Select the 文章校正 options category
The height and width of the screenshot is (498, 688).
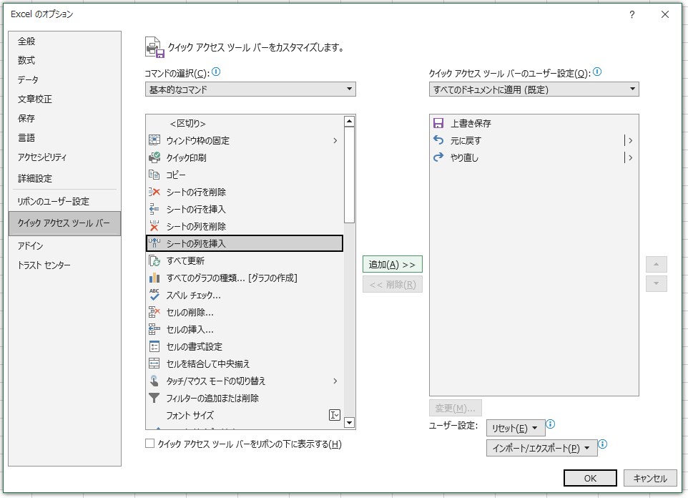64,99
